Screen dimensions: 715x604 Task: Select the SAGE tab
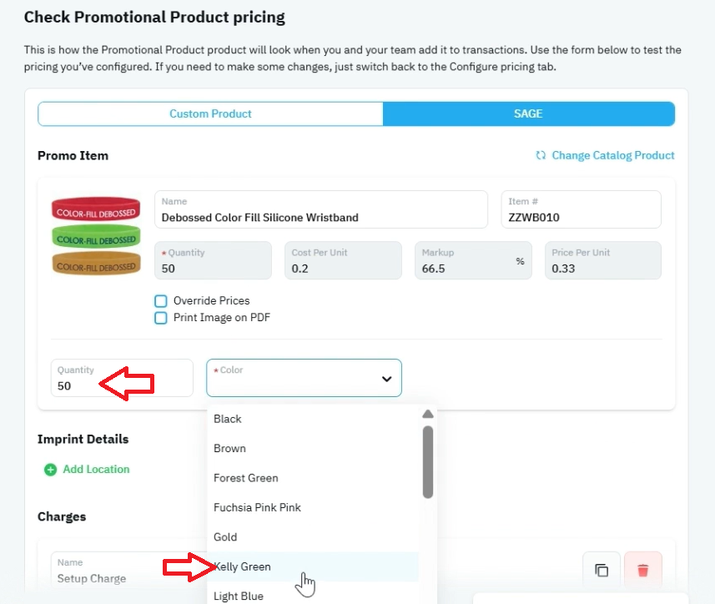click(528, 114)
